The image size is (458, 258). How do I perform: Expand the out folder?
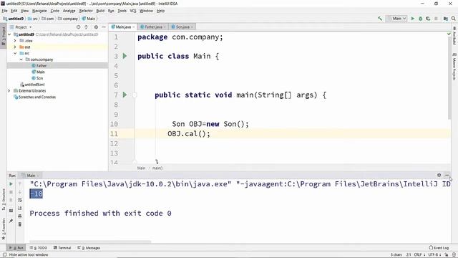(15, 47)
